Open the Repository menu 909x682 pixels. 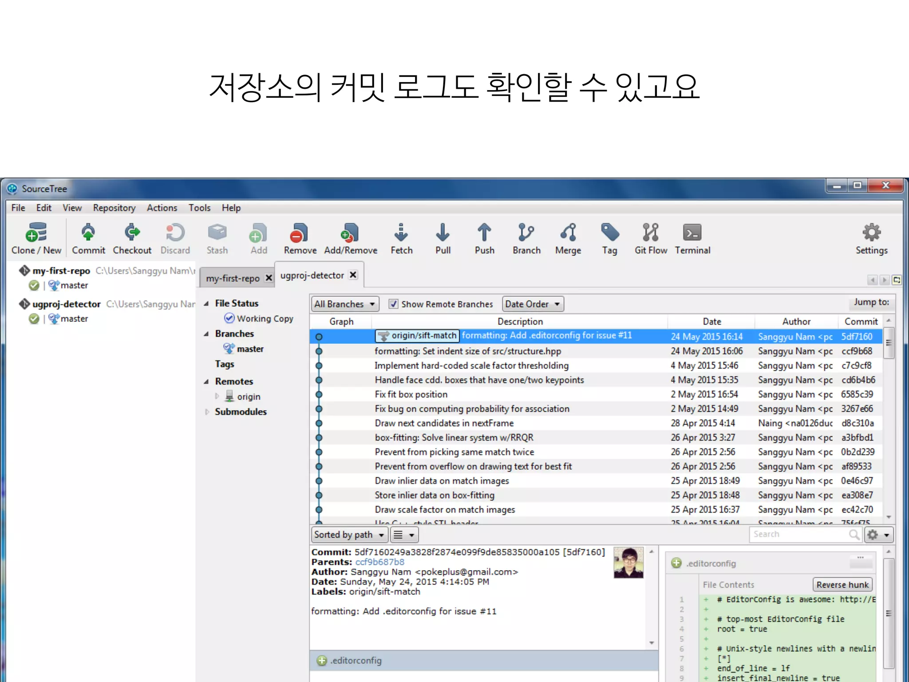(114, 208)
